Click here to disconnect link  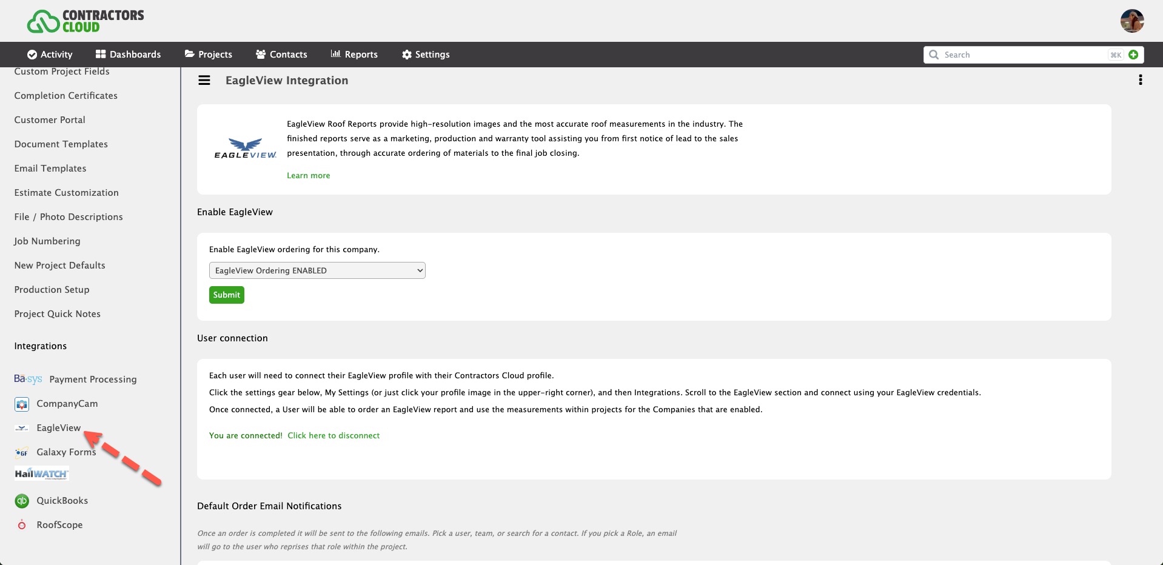pos(333,435)
